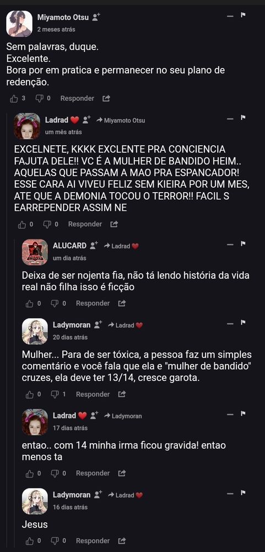Flag Miyamoto Otsu's comment
Image resolution: width=265 pixels, height=552 pixels.
pyautogui.click(x=243, y=15)
